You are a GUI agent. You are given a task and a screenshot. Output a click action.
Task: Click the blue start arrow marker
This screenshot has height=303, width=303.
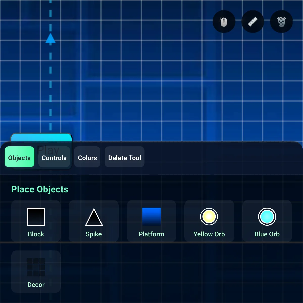tap(50, 39)
